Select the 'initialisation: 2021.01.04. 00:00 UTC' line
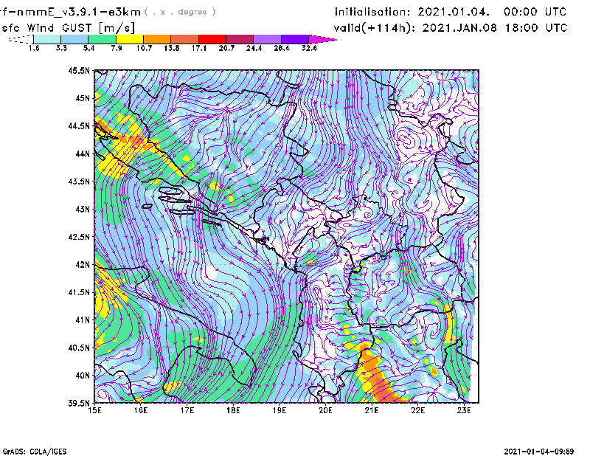Viewport: 590px width, 456px height. pyautogui.click(x=451, y=12)
